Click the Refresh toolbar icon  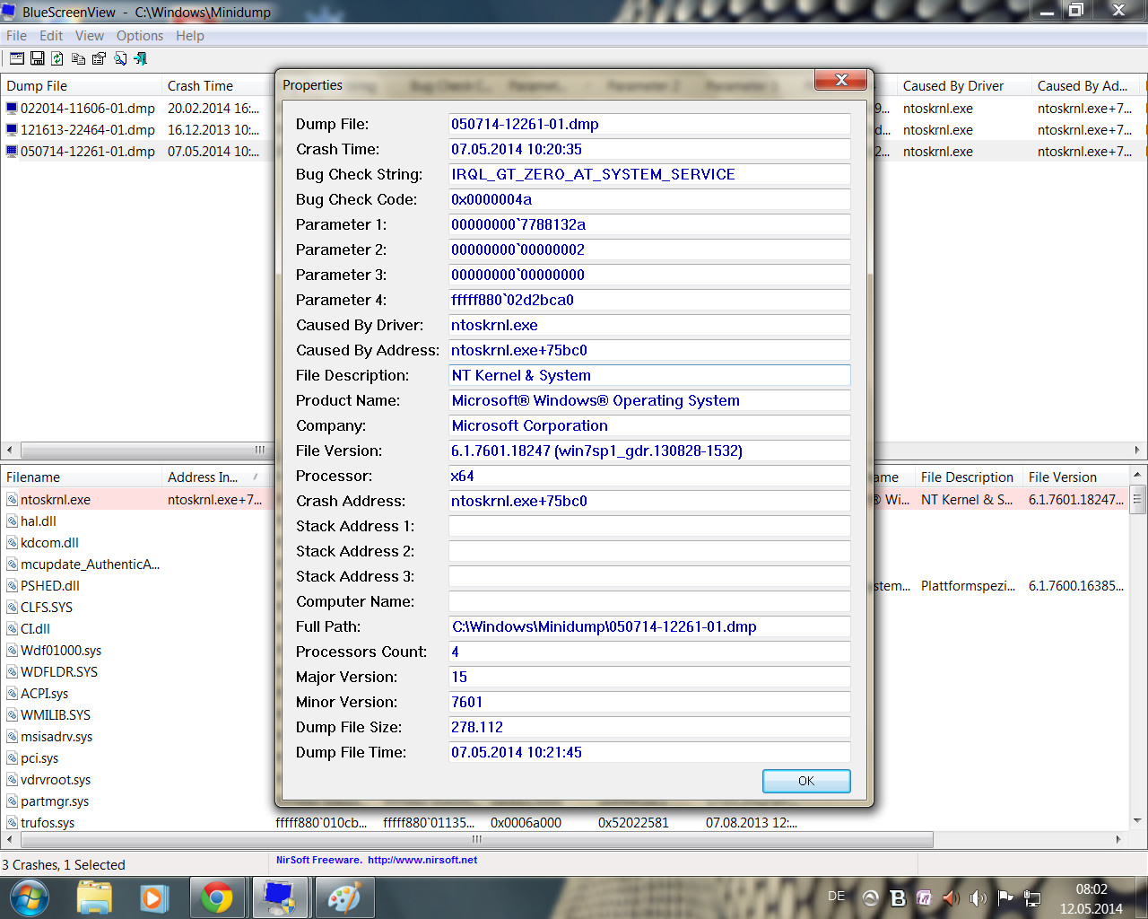pyautogui.click(x=57, y=58)
